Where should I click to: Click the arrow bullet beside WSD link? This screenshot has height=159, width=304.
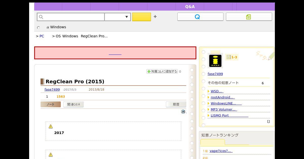[208, 91]
